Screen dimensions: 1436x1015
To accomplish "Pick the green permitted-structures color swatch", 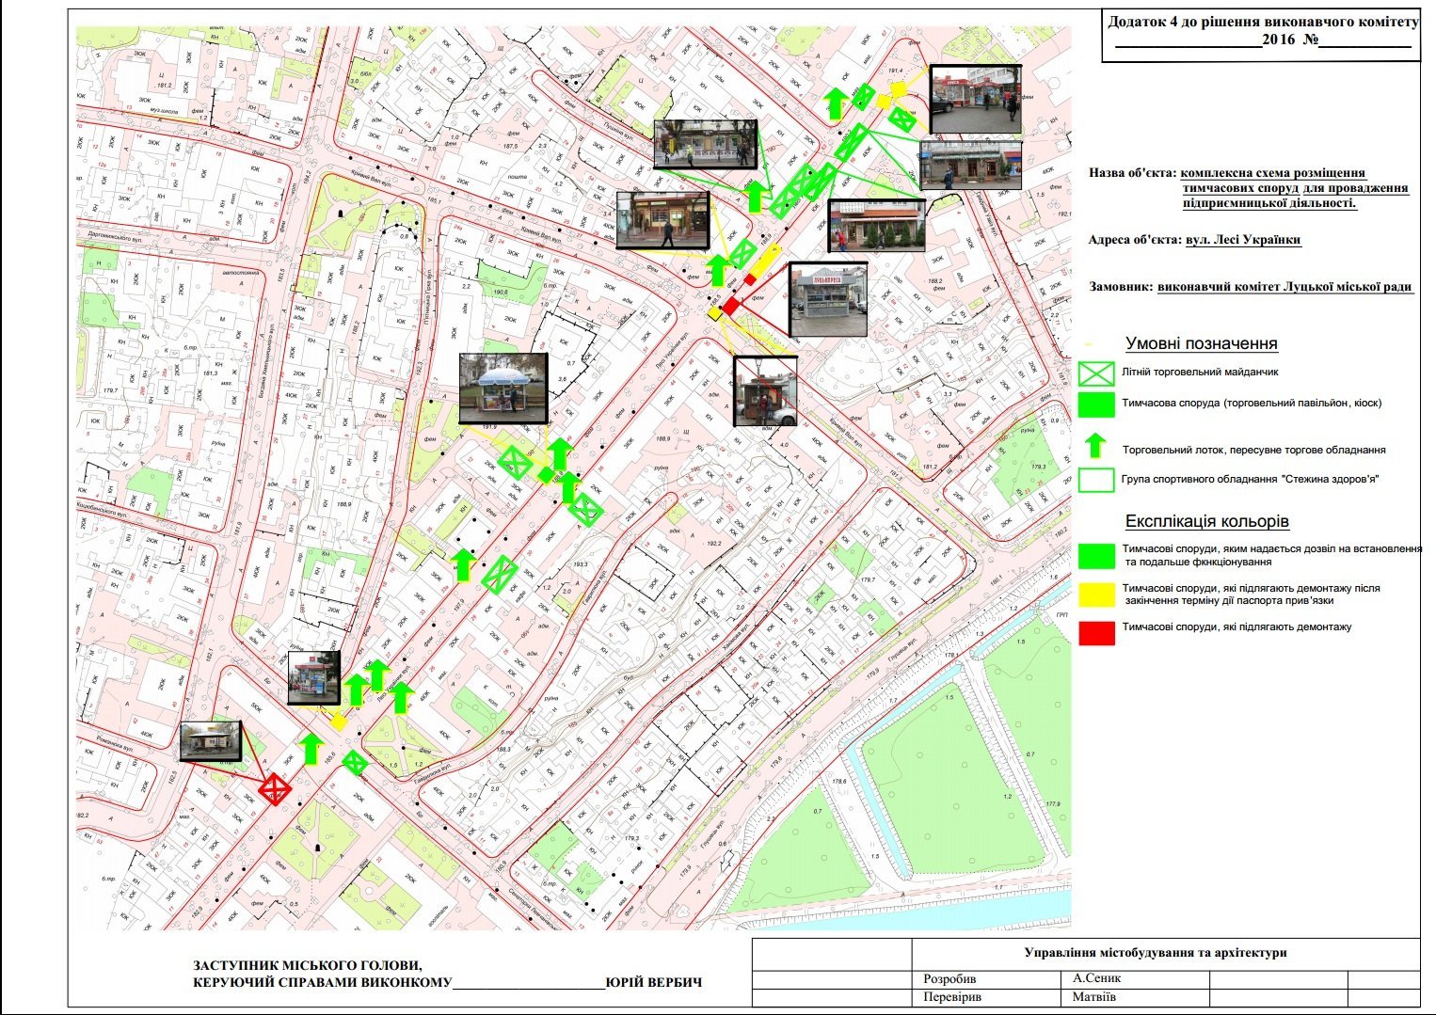I will 1096,556.
